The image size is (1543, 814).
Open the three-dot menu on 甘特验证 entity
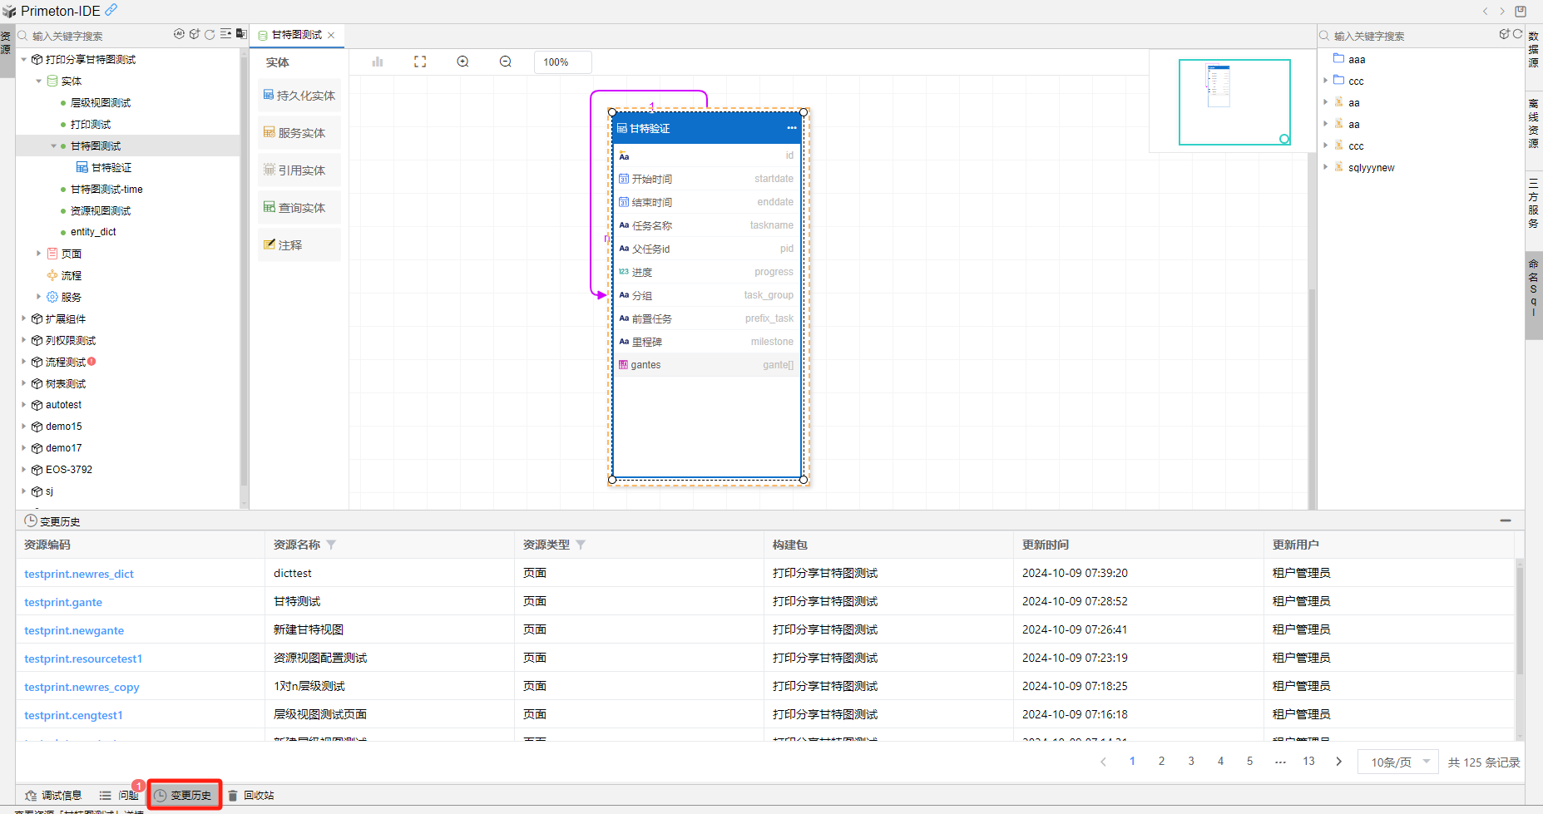tap(791, 128)
